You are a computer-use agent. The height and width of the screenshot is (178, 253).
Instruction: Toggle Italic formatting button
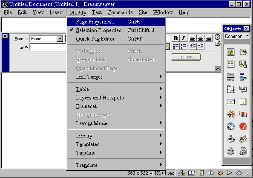click(x=183, y=38)
